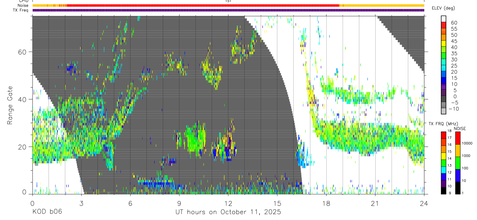
Task: Click the yellow segment of TX FRQ color bar
Action: (x=444, y=156)
